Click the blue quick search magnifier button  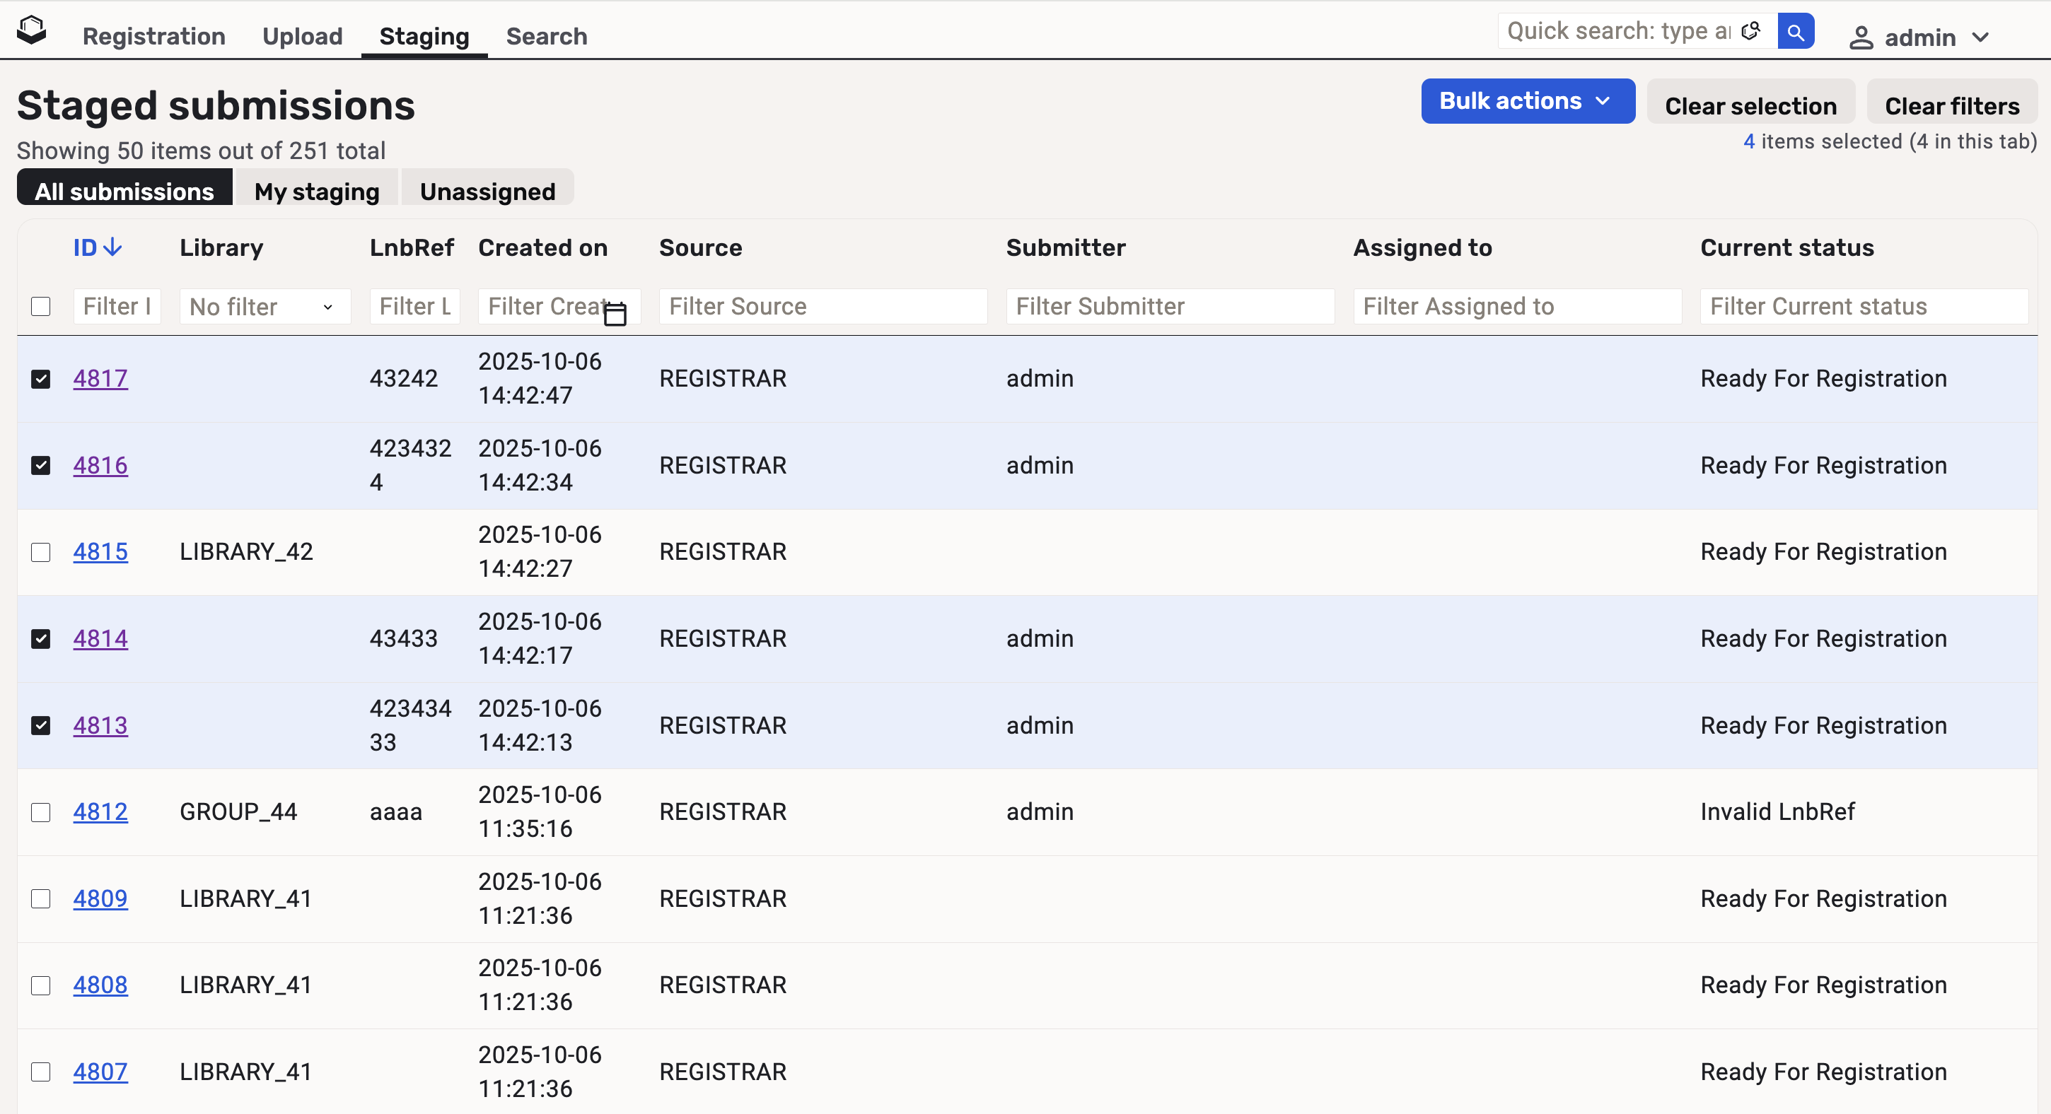pyautogui.click(x=1796, y=32)
